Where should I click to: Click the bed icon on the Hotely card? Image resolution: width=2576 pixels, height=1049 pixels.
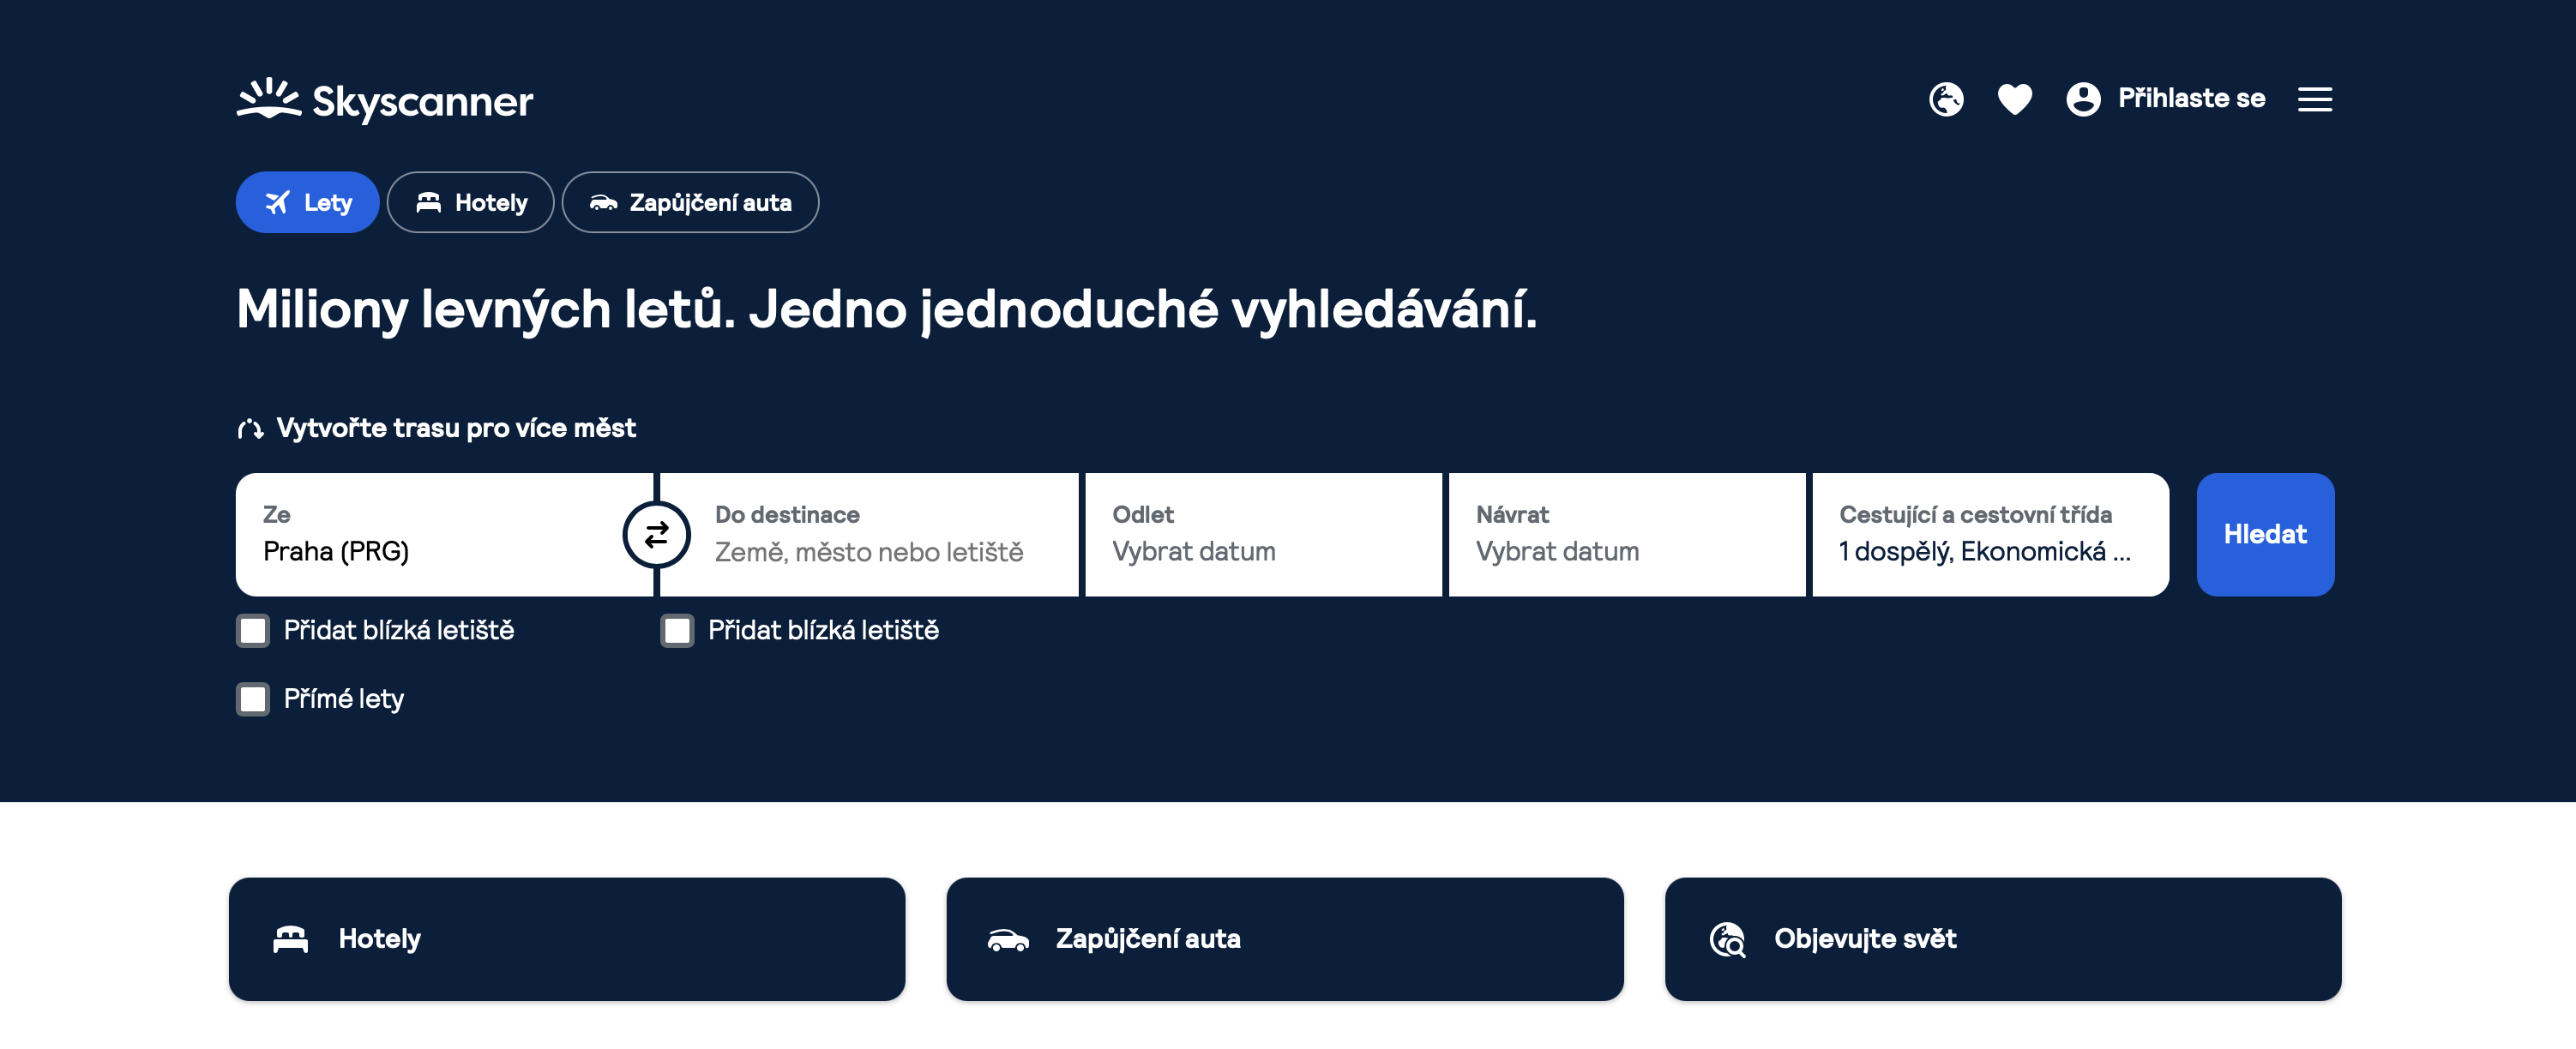click(x=290, y=938)
